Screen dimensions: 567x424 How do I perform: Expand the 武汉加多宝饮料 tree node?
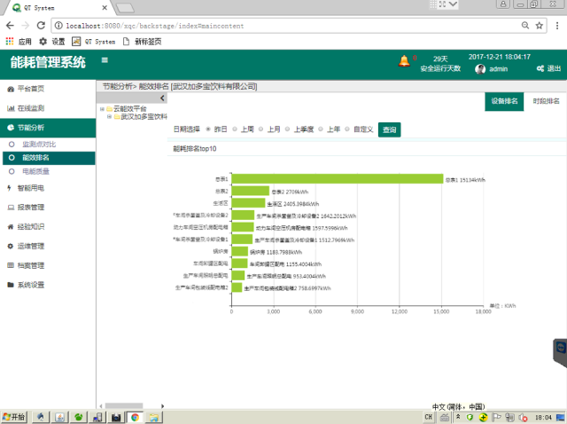(x=109, y=116)
